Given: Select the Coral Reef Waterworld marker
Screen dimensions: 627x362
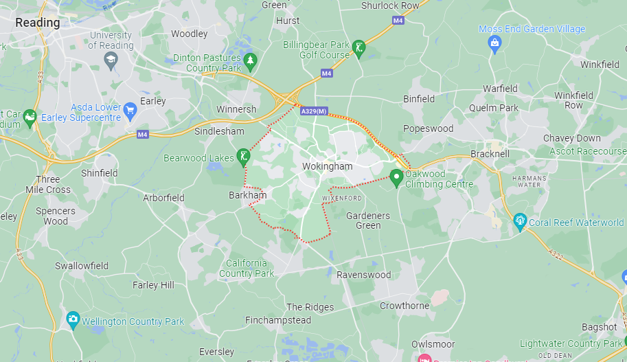Looking at the screenshot, I should 520,222.
